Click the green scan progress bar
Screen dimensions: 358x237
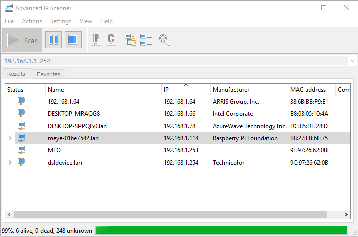click(221, 231)
